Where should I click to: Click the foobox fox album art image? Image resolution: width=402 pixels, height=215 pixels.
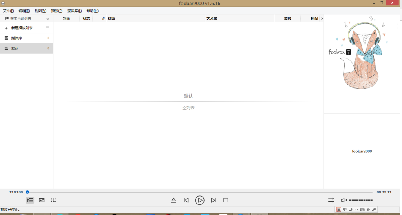362,52
